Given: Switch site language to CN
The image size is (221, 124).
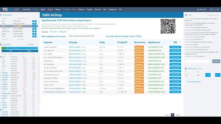Looking at the screenshot, I should click(218, 9).
